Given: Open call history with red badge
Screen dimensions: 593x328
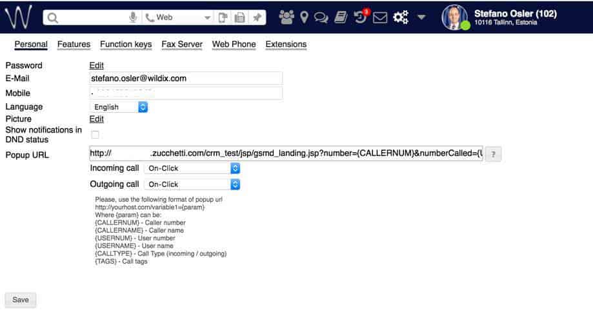Looking at the screenshot, I should [361, 17].
